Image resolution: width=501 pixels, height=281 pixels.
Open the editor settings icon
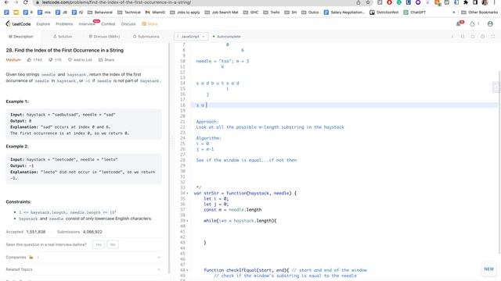tap(483, 37)
